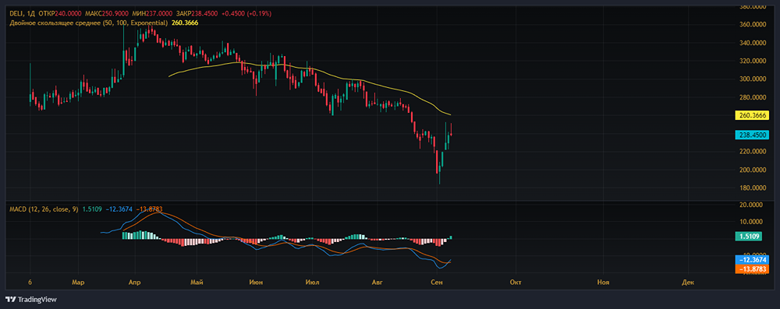The height and width of the screenshot is (309, 780).
Task: Click the Апр label on time axis
Action: [x=134, y=283]
